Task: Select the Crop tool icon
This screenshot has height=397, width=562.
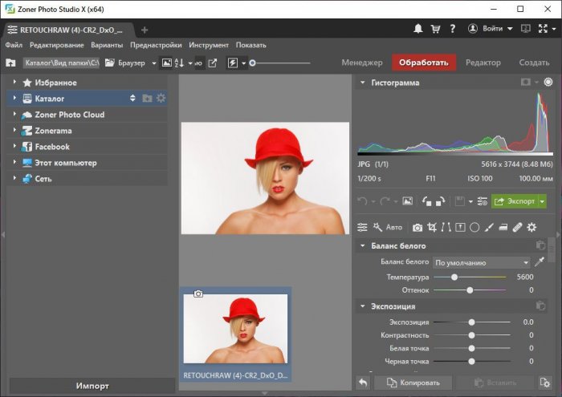Action: coord(432,228)
